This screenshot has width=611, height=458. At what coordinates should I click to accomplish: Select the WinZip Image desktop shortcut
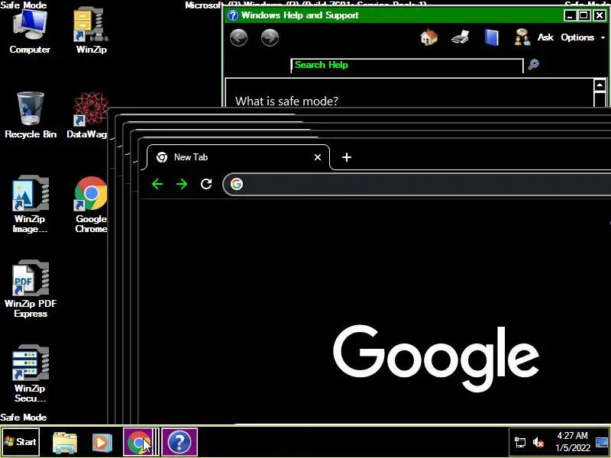point(30,205)
